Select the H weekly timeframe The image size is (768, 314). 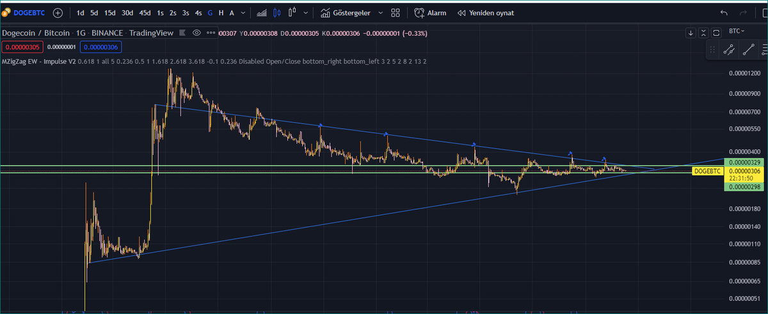tap(221, 12)
